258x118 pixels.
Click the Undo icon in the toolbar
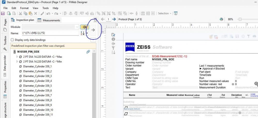48,14
